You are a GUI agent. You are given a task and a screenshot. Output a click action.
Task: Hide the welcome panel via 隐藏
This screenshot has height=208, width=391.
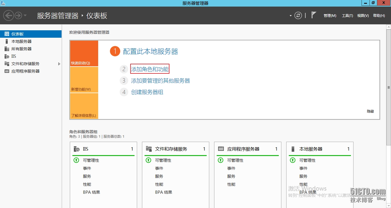point(370,111)
